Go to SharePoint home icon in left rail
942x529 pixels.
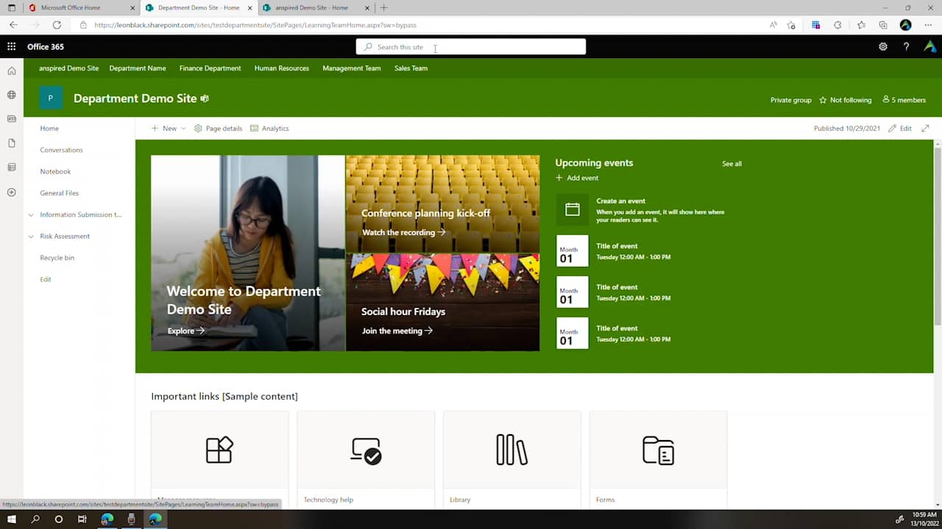[x=11, y=71]
